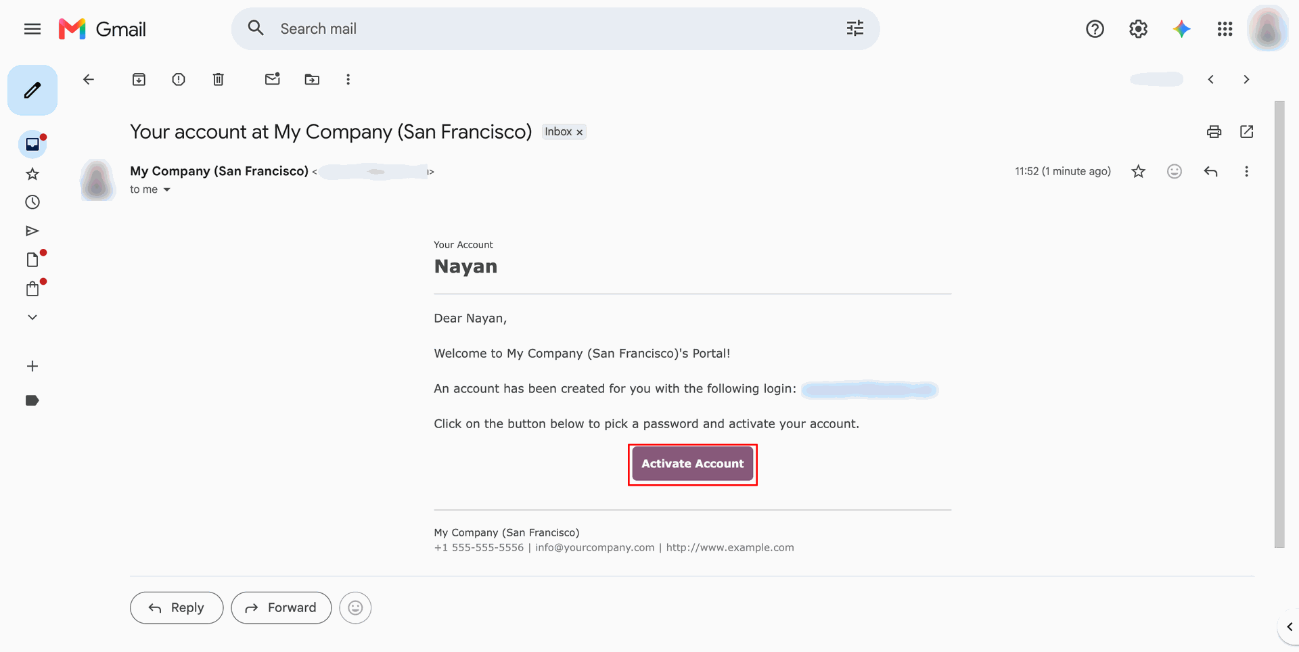Screen dimensions: 1299x652
Task: Open the Drafts folder in sidebar
Action: (32, 260)
